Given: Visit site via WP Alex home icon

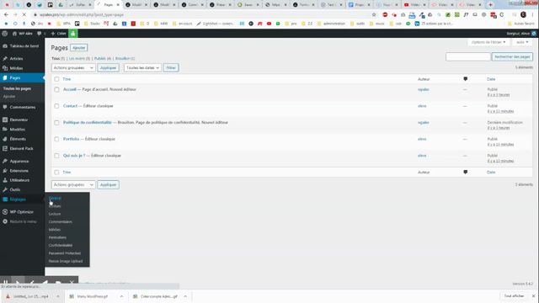Looking at the screenshot, I should coord(23,34).
